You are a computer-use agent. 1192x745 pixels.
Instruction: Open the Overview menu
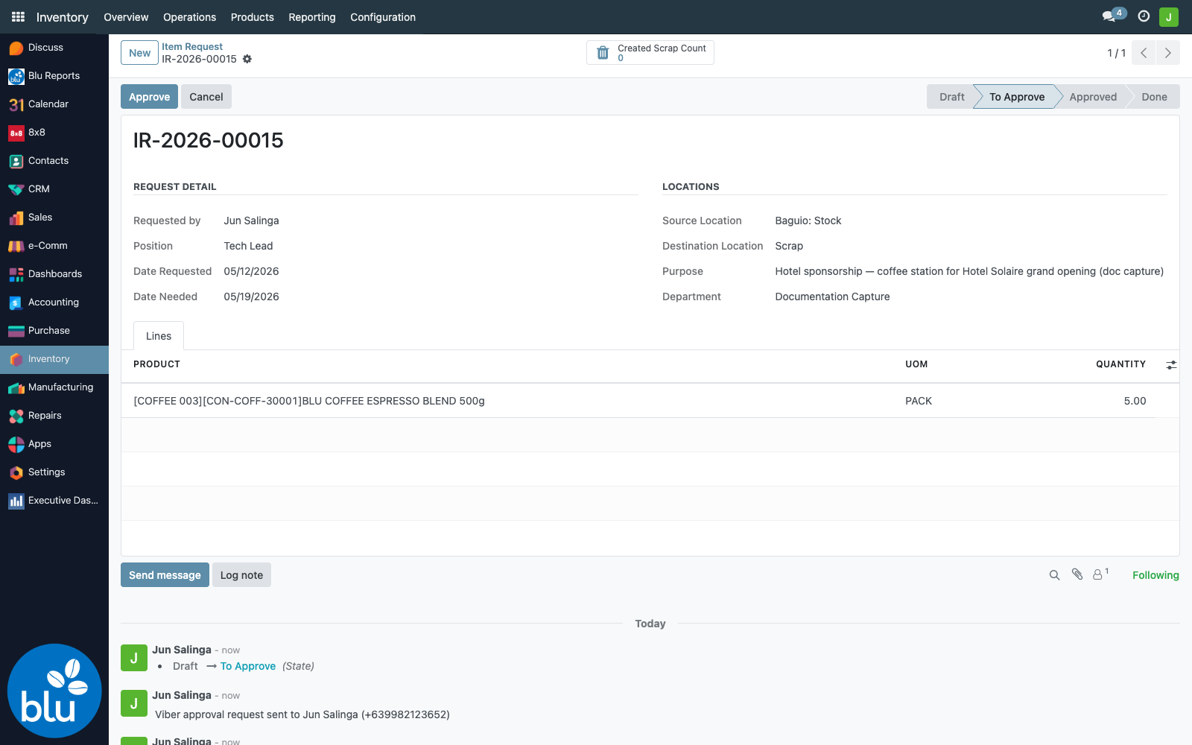click(126, 17)
